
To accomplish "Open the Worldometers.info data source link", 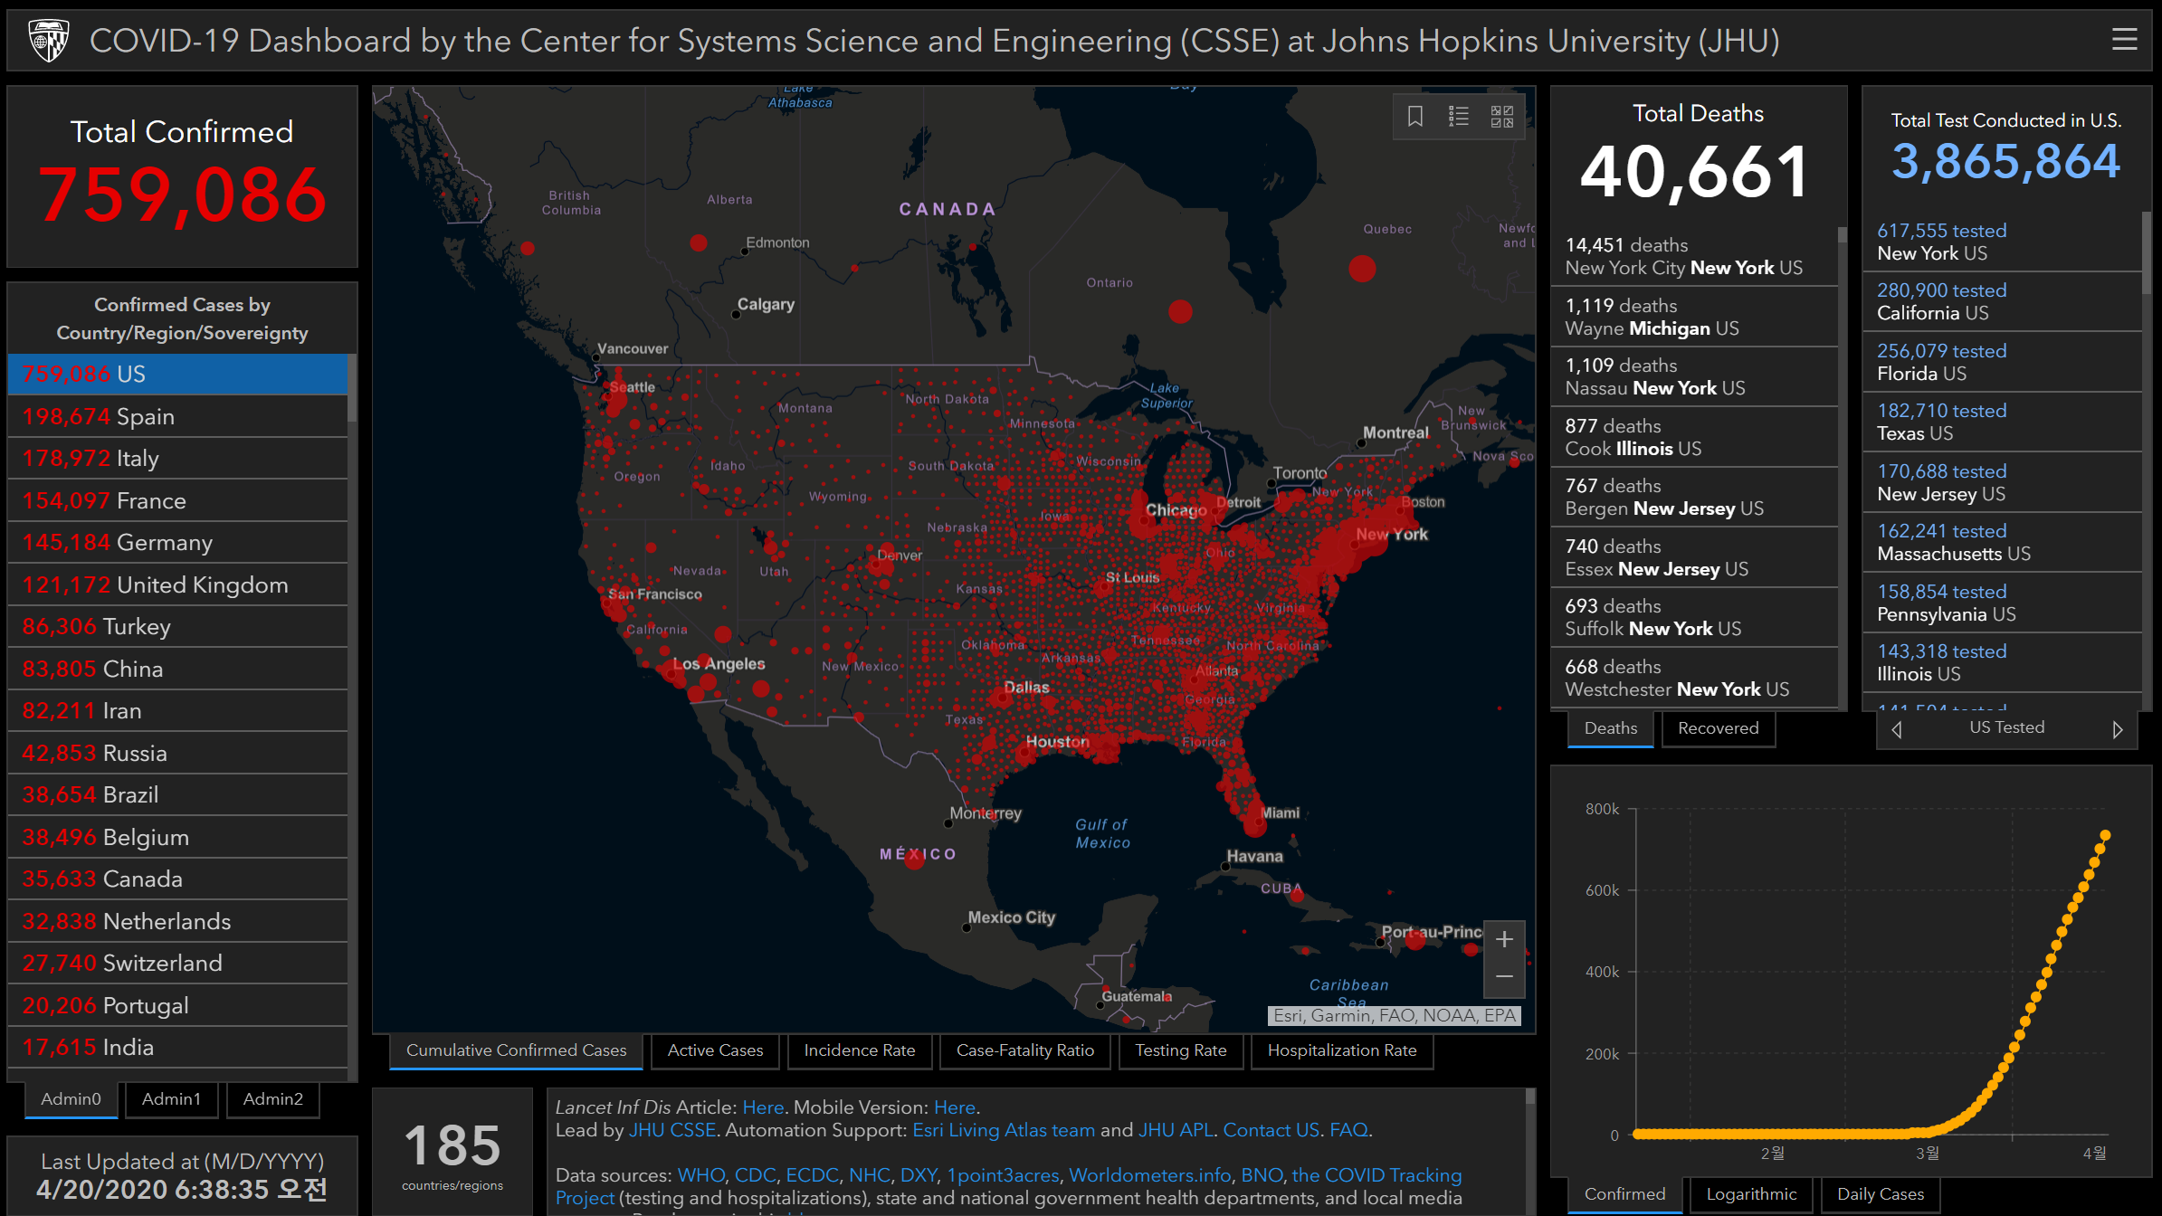I will tap(1149, 1175).
